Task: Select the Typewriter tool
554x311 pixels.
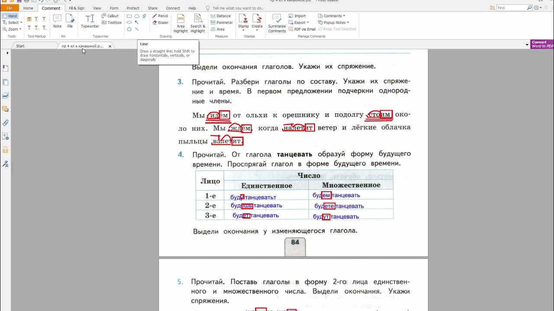Action: 90,21
